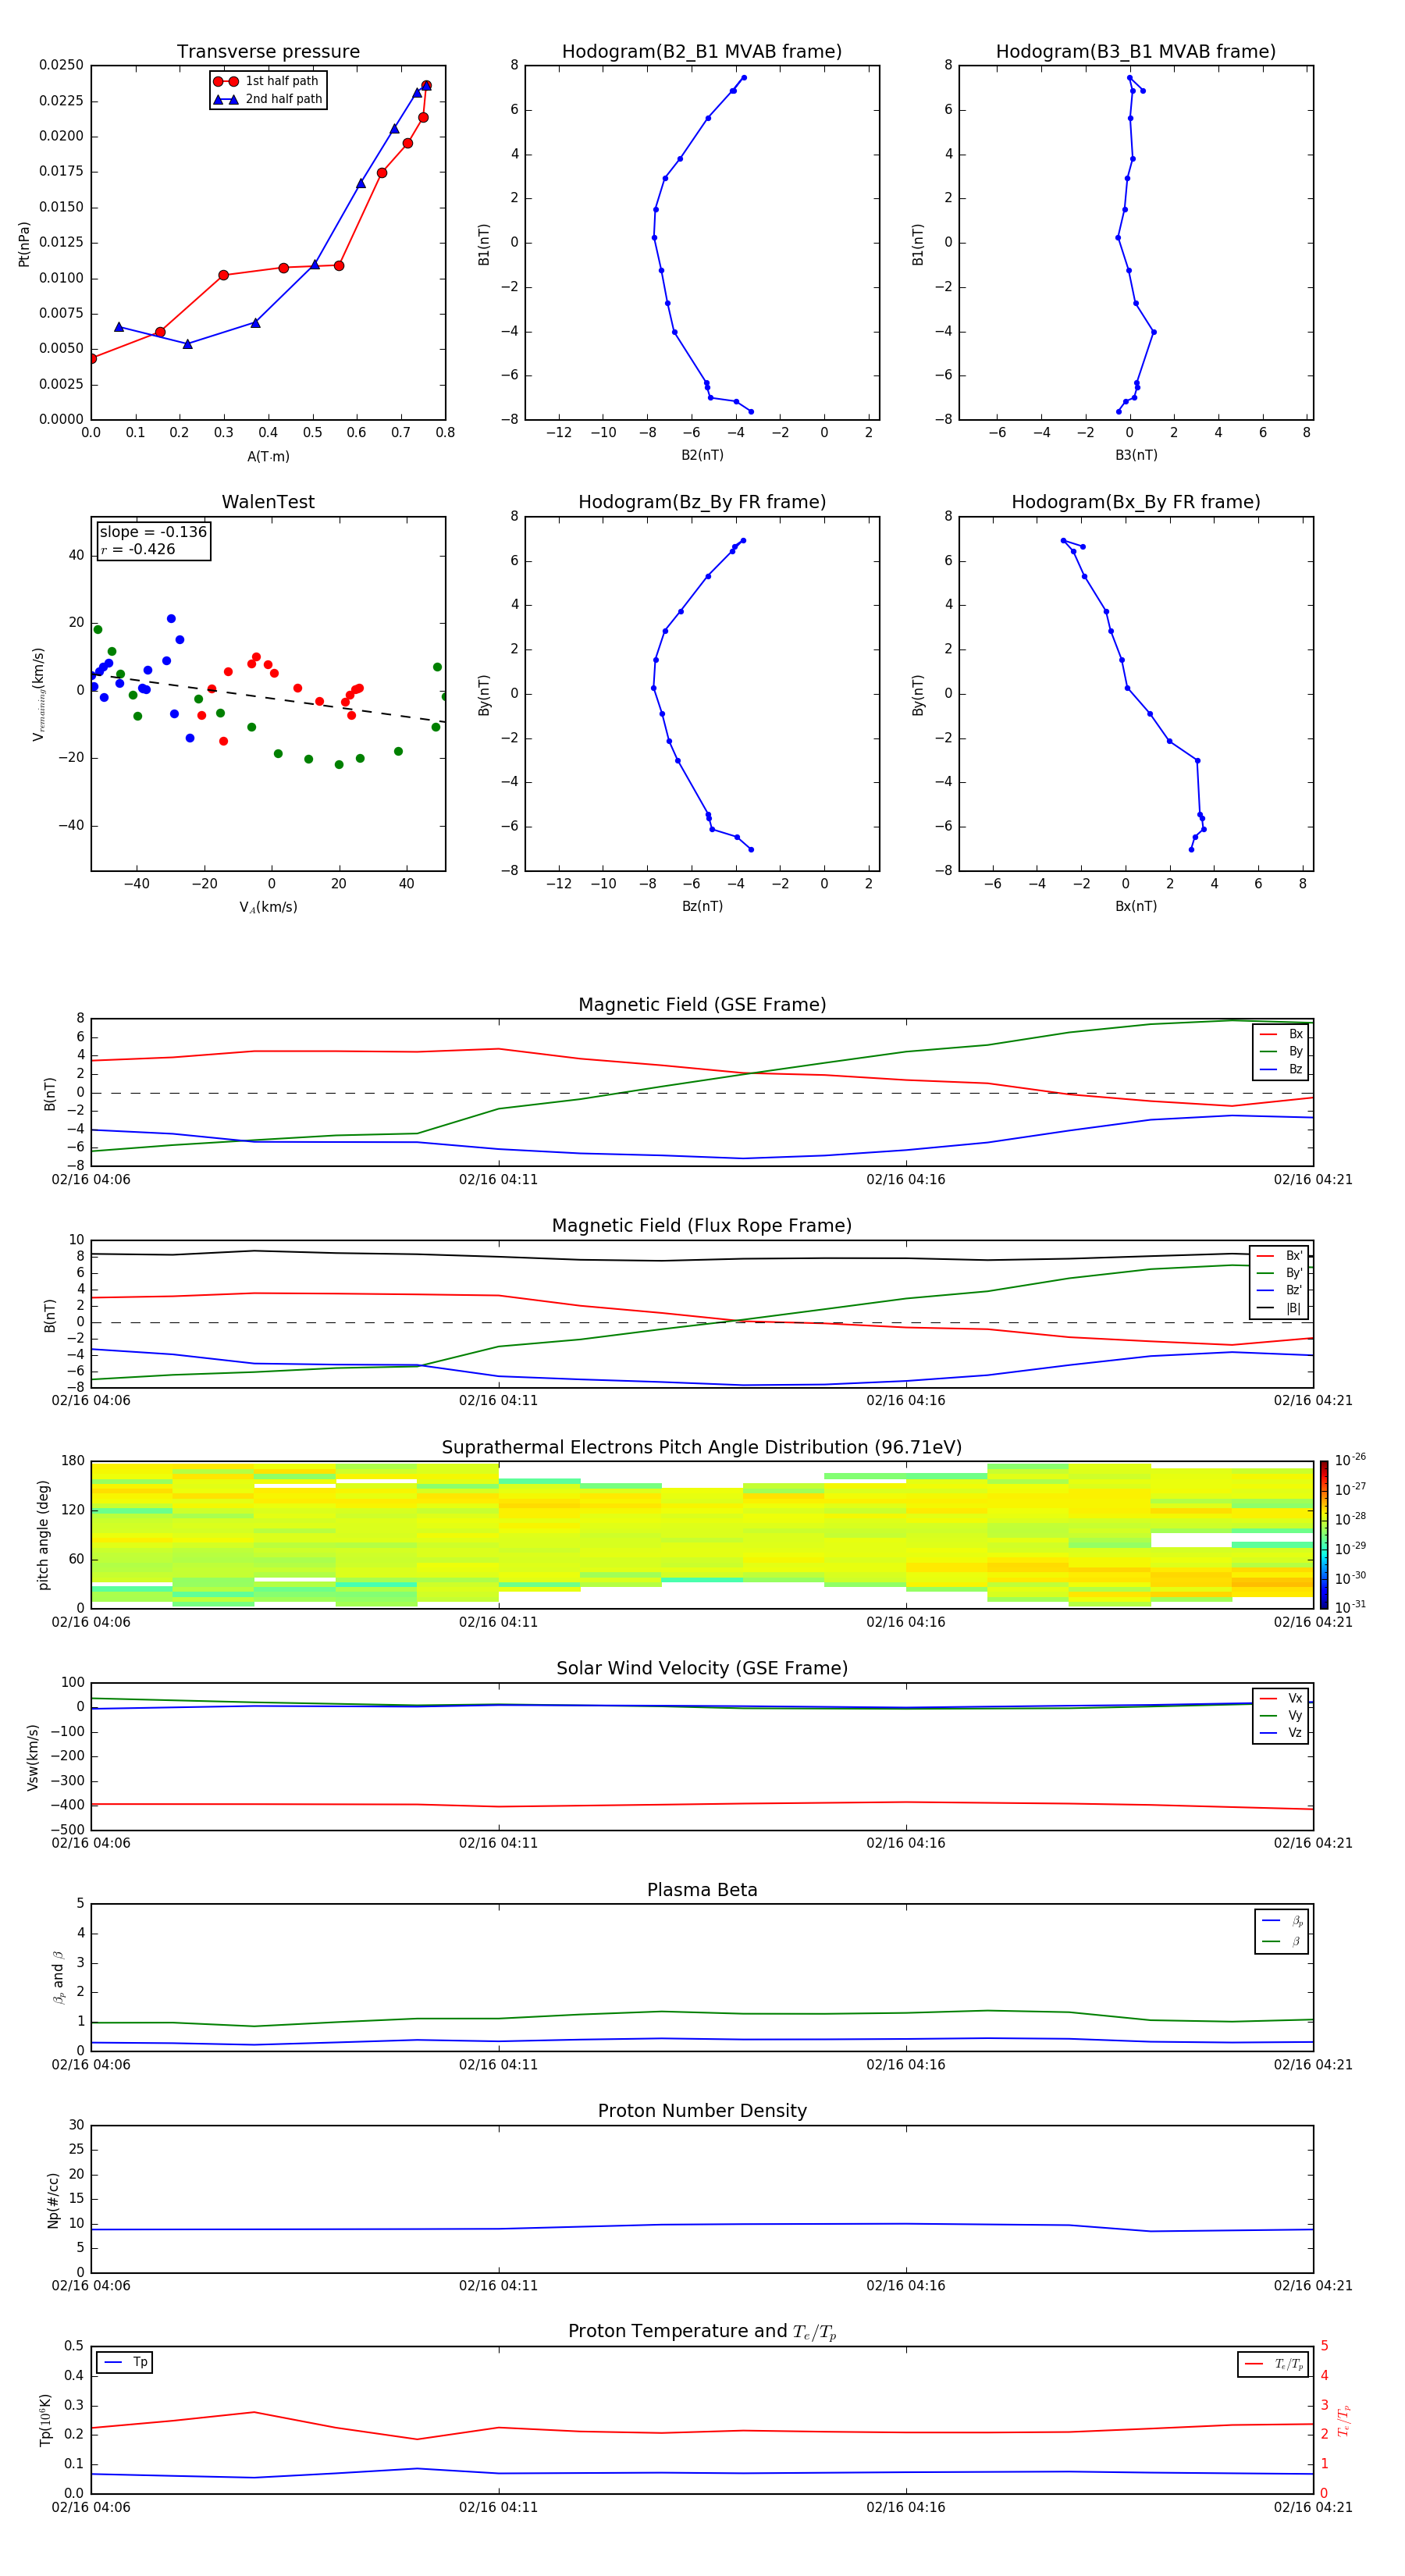Click the 'Solar Wind Velocity (GSE Frame)' title
This screenshot has width=1405, height=2576.
[x=702, y=1668]
